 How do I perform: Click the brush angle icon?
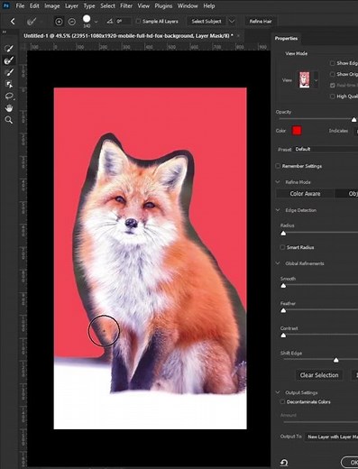pyautogui.click(x=110, y=22)
